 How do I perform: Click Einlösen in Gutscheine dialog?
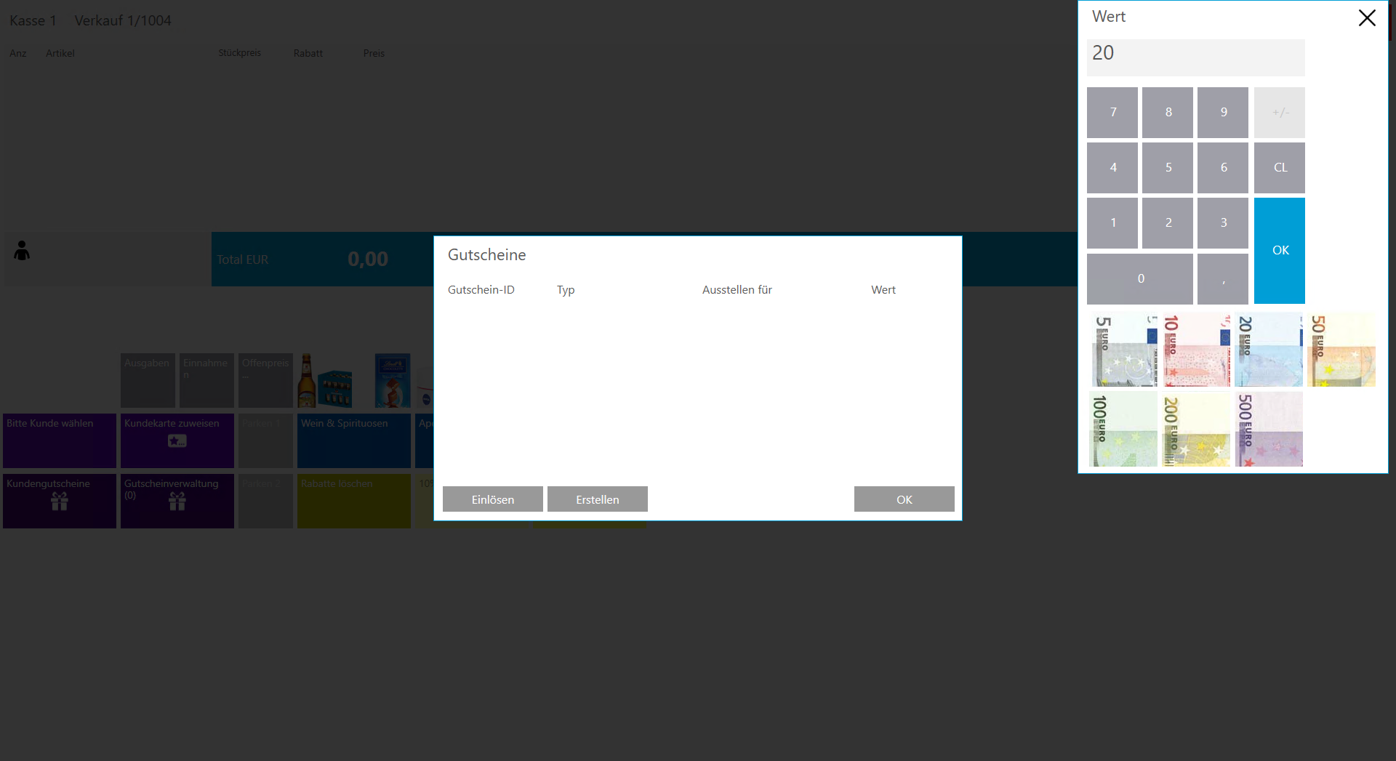click(493, 499)
